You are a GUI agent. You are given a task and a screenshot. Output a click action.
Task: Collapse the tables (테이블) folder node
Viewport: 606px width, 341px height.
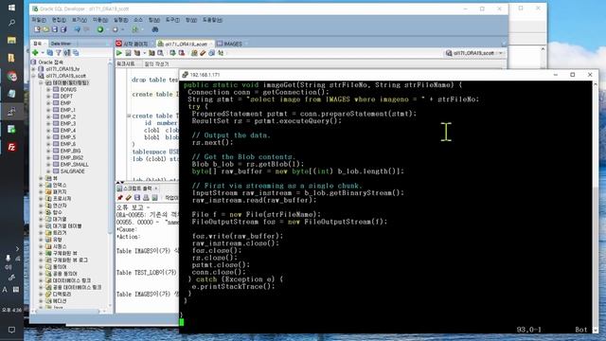41,82
